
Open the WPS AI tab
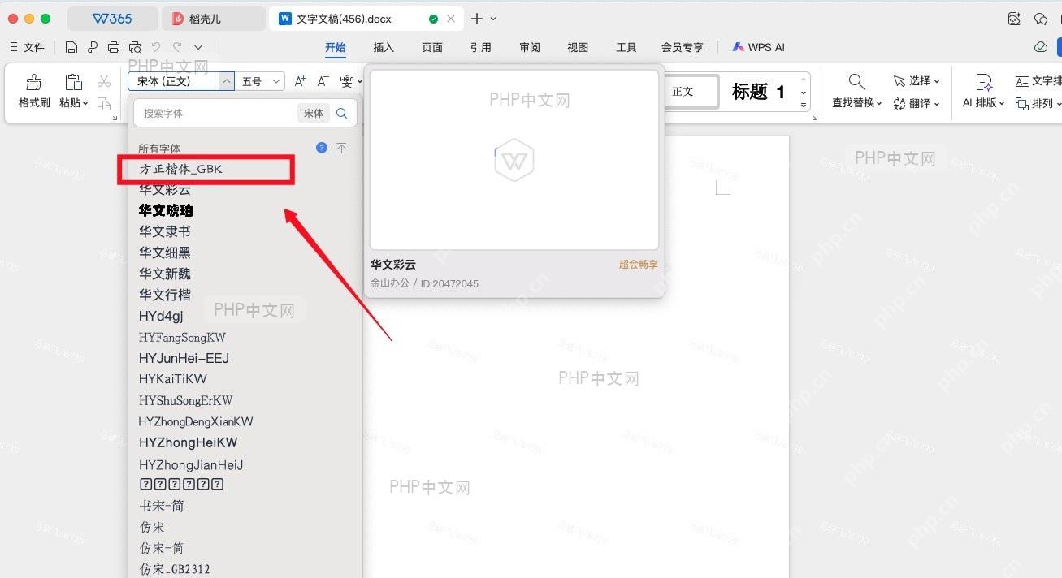pos(759,47)
